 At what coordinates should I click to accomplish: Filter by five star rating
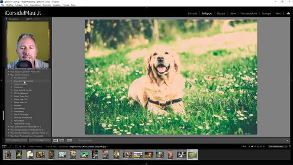click(264, 147)
